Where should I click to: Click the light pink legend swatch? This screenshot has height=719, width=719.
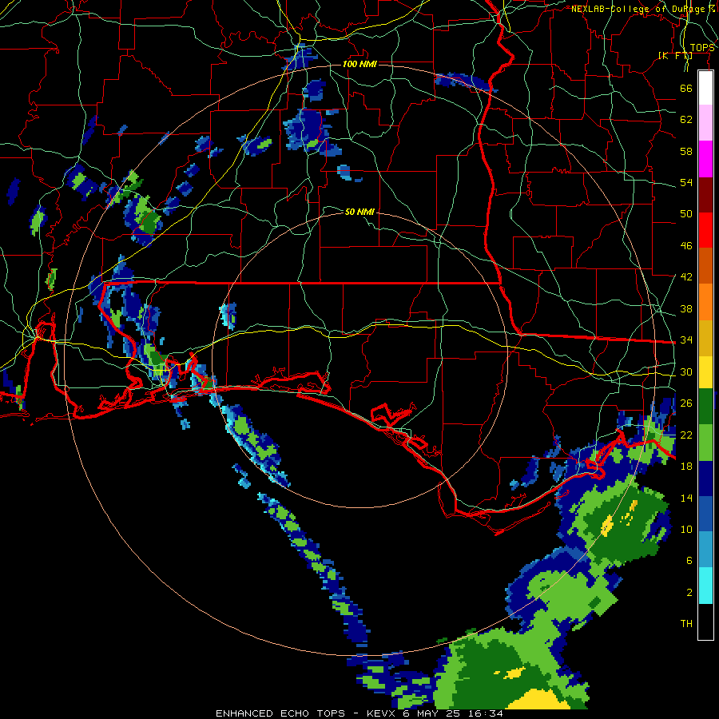pos(705,123)
